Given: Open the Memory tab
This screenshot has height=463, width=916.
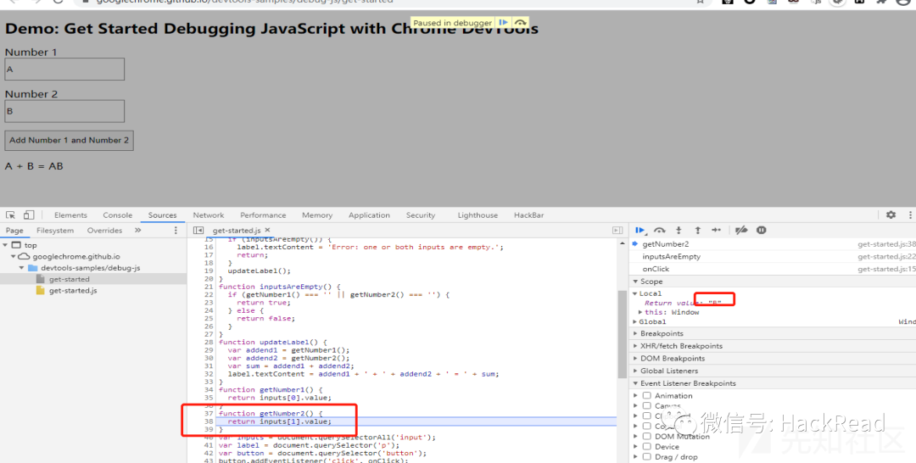Looking at the screenshot, I should pos(317,215).
